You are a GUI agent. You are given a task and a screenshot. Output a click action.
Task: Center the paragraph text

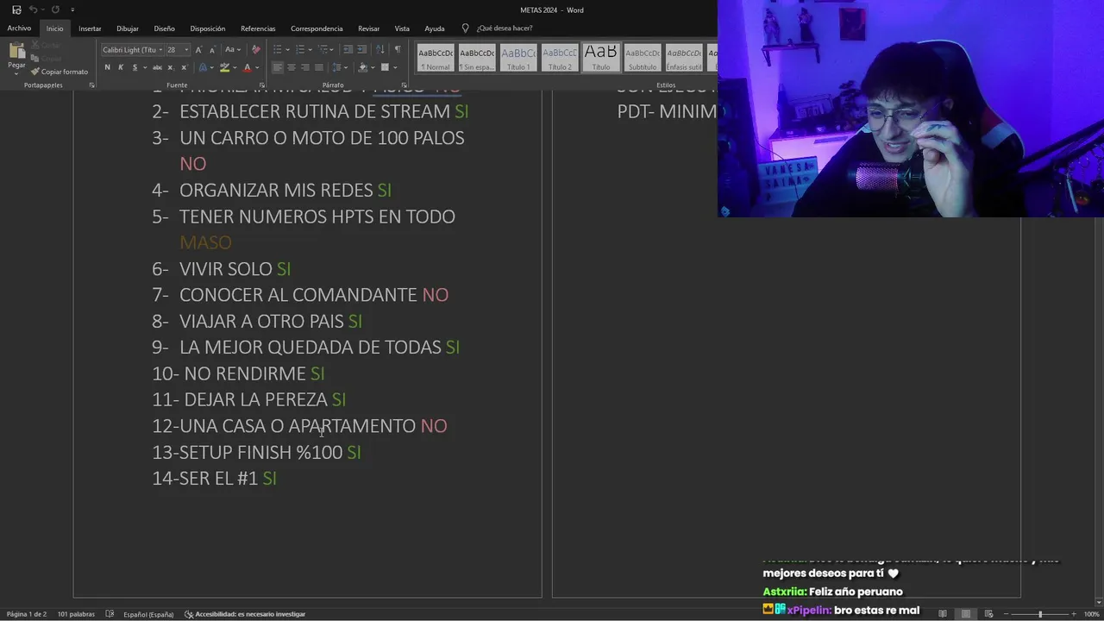click(292, 67)
